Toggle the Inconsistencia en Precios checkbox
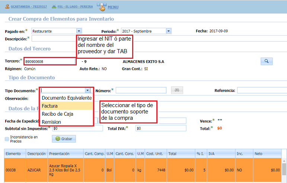The height and width of the screenshot is (183, 287). 7,139
